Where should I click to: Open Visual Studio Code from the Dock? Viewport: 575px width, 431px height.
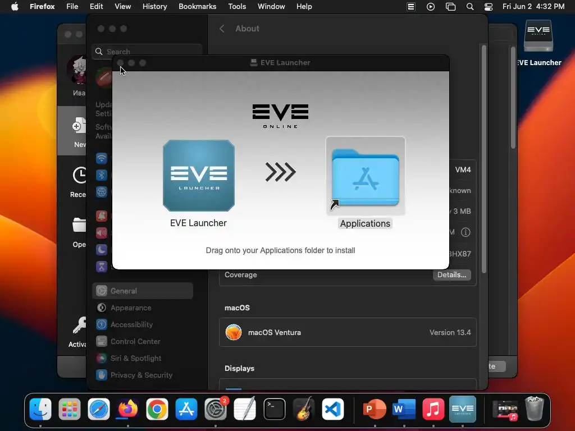(333, 409)
